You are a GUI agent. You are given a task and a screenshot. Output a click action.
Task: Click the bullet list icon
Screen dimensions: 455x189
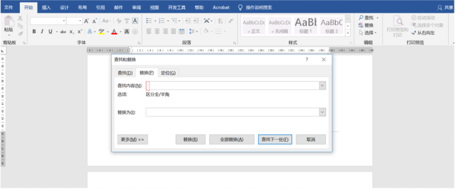pos(149,21)
